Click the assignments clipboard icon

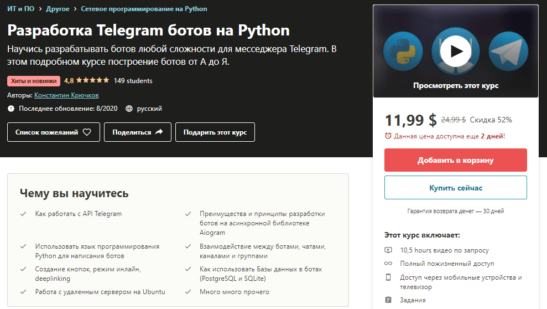(x=388, y=300)
